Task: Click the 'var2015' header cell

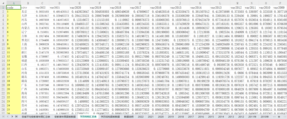Action: click(x=180, y=7)
